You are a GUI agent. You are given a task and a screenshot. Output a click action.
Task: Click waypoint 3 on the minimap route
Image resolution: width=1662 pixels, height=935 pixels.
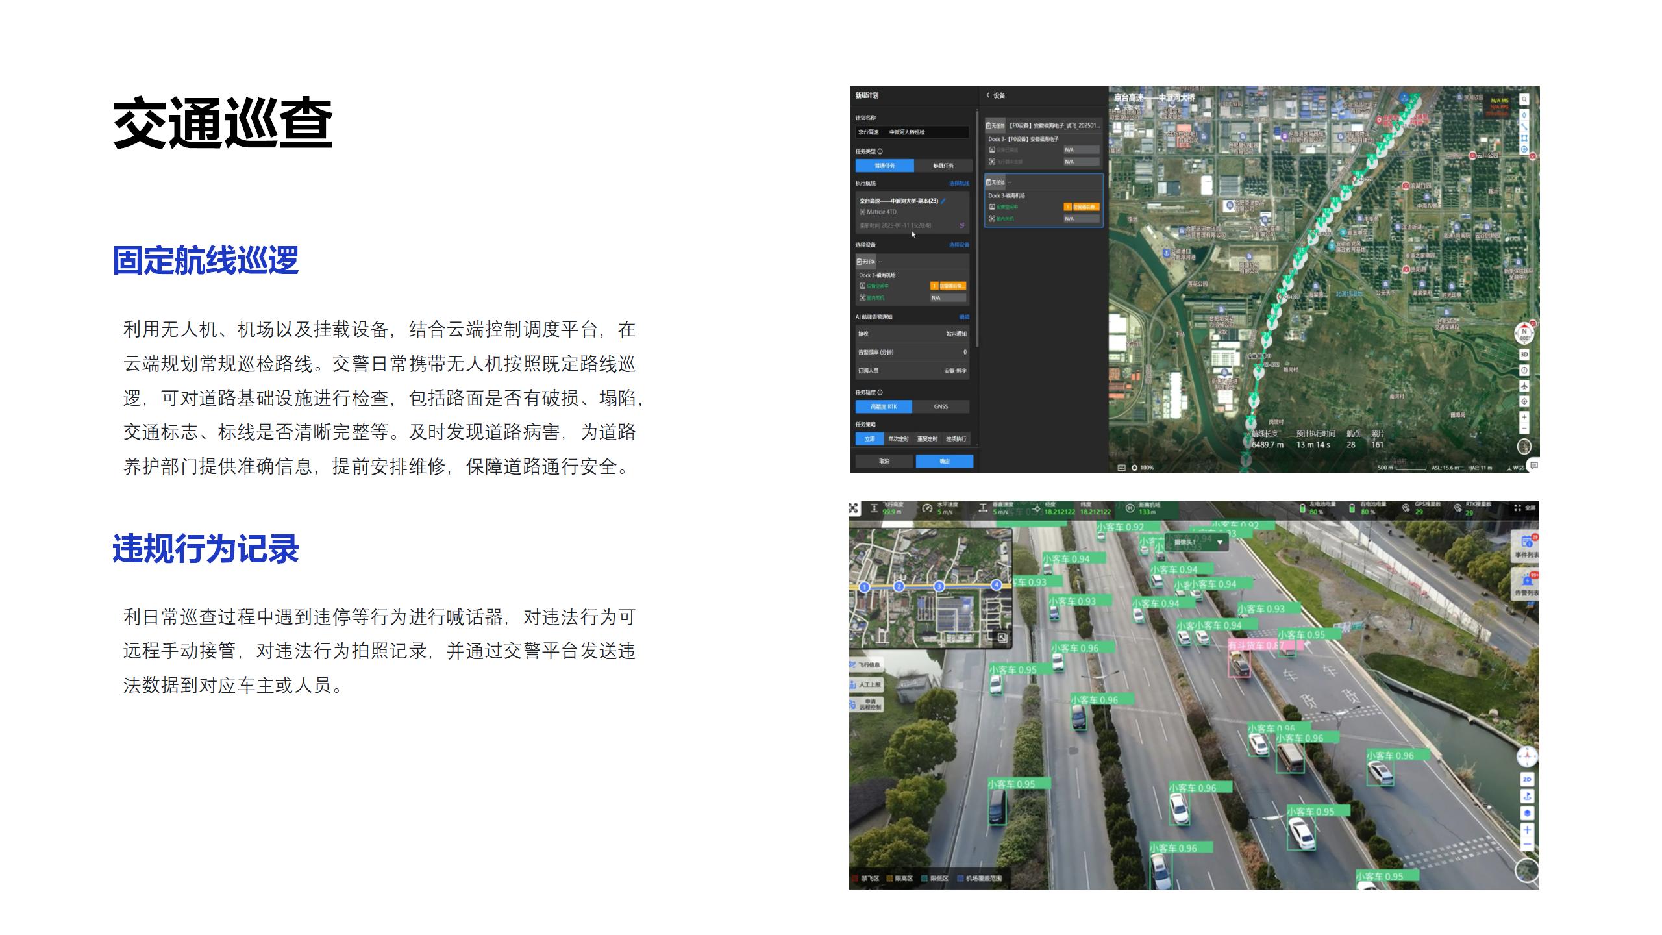coord(939,586)
